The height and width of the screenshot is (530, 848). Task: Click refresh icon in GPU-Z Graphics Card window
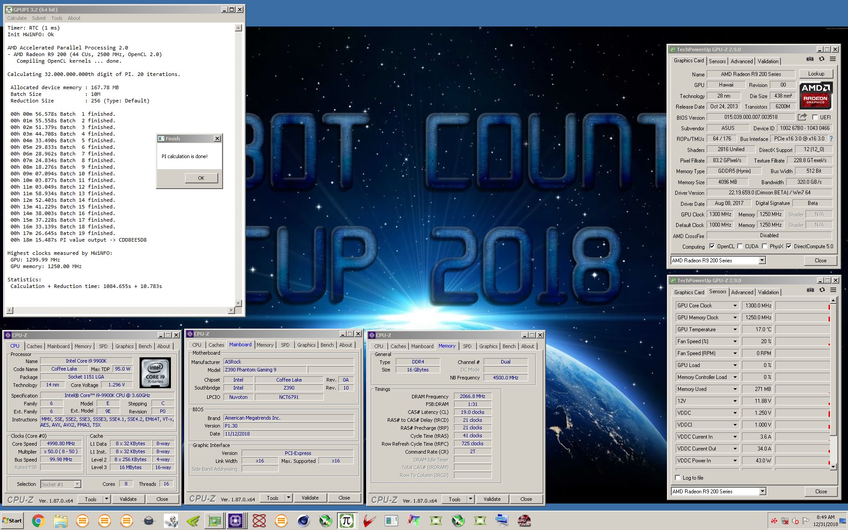pos(821,59)
